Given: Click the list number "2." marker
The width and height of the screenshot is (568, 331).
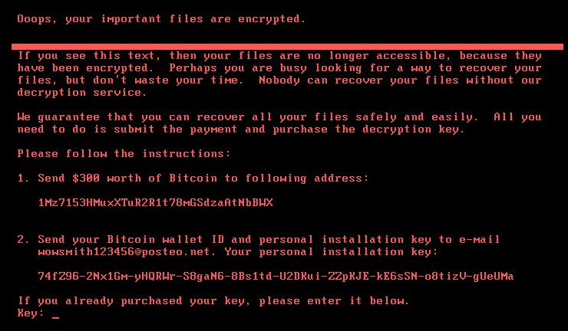Looking at the screenshot, I should coord(23,239).
